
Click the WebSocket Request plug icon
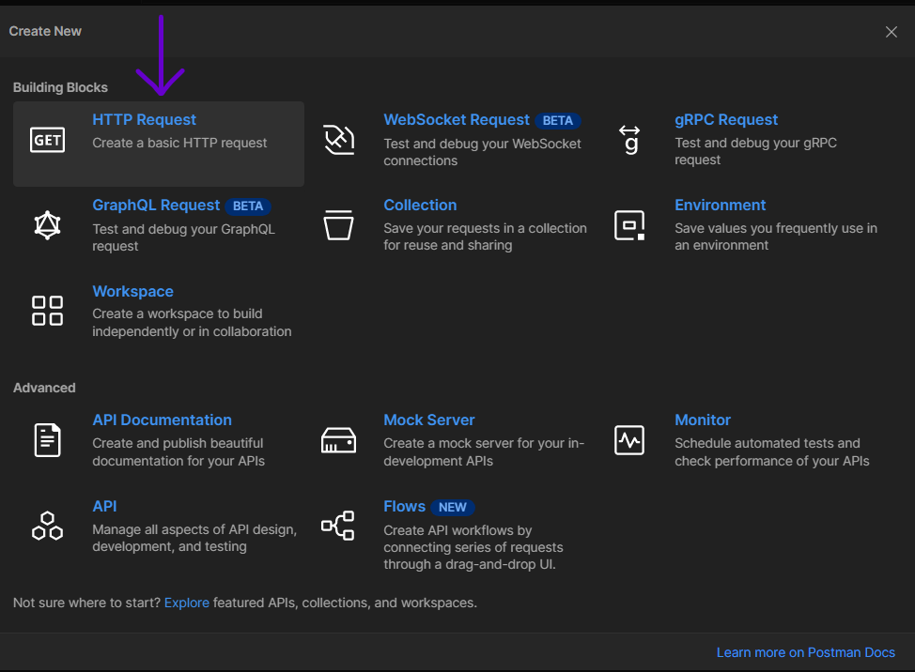(x=338, y=140)
